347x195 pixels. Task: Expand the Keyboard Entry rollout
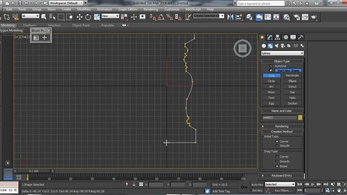pyautogui.click(x=281, y=175)
